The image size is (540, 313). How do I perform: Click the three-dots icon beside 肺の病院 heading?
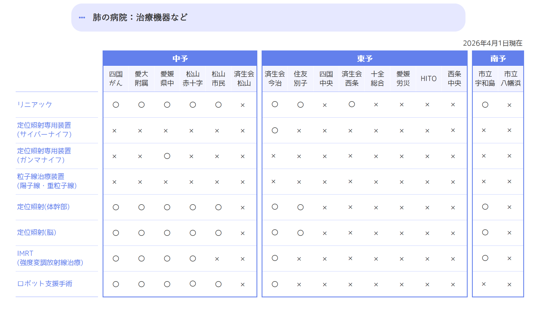coord(82,18)
